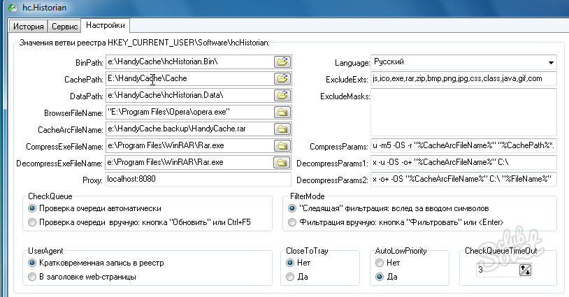Click the hc.Historian title bar app icon
Viewport: 569px width, 297px height.
point(9,6)
